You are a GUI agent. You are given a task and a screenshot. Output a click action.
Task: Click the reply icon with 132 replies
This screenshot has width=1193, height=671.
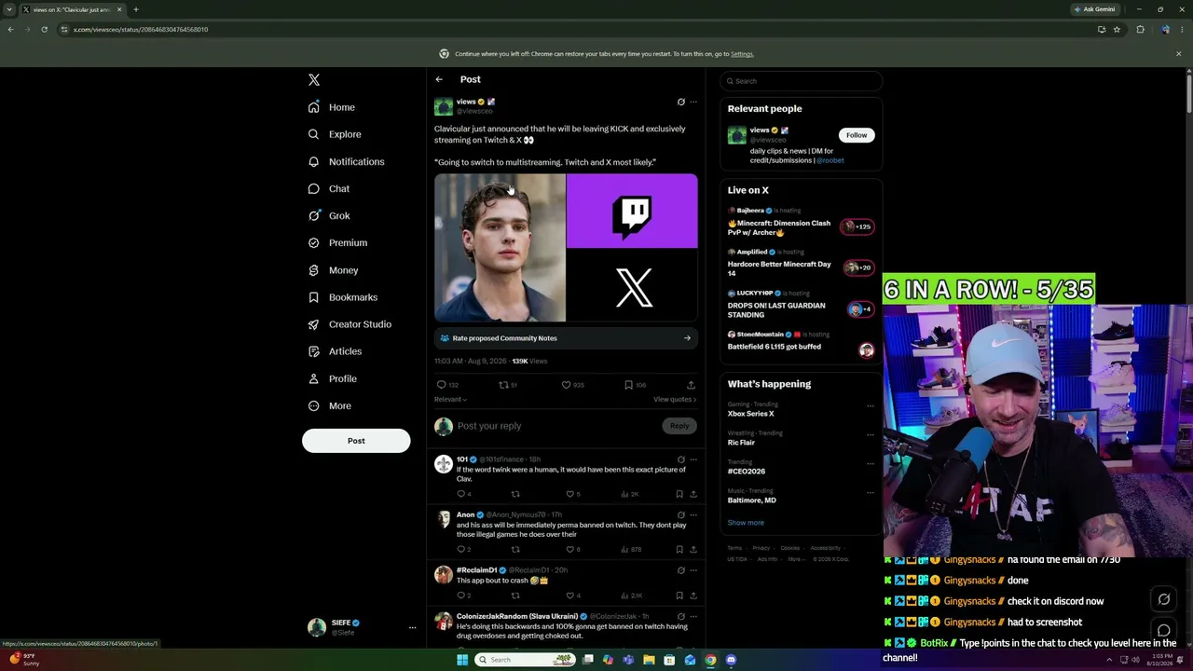[441, 385]
